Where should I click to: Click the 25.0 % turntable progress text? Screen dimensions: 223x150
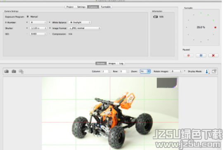click(x=201, y=27)
